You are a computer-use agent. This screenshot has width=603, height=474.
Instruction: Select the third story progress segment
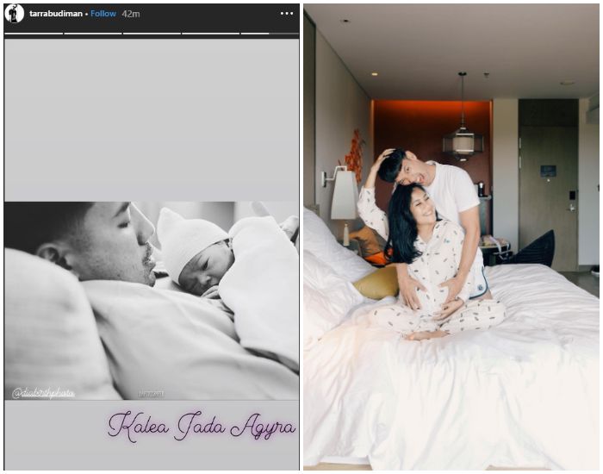click(152, 34)
